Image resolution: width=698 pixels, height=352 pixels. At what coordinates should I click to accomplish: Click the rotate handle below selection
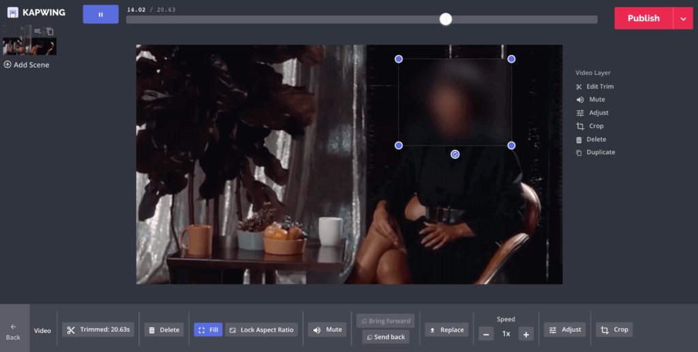coord(455,155)
